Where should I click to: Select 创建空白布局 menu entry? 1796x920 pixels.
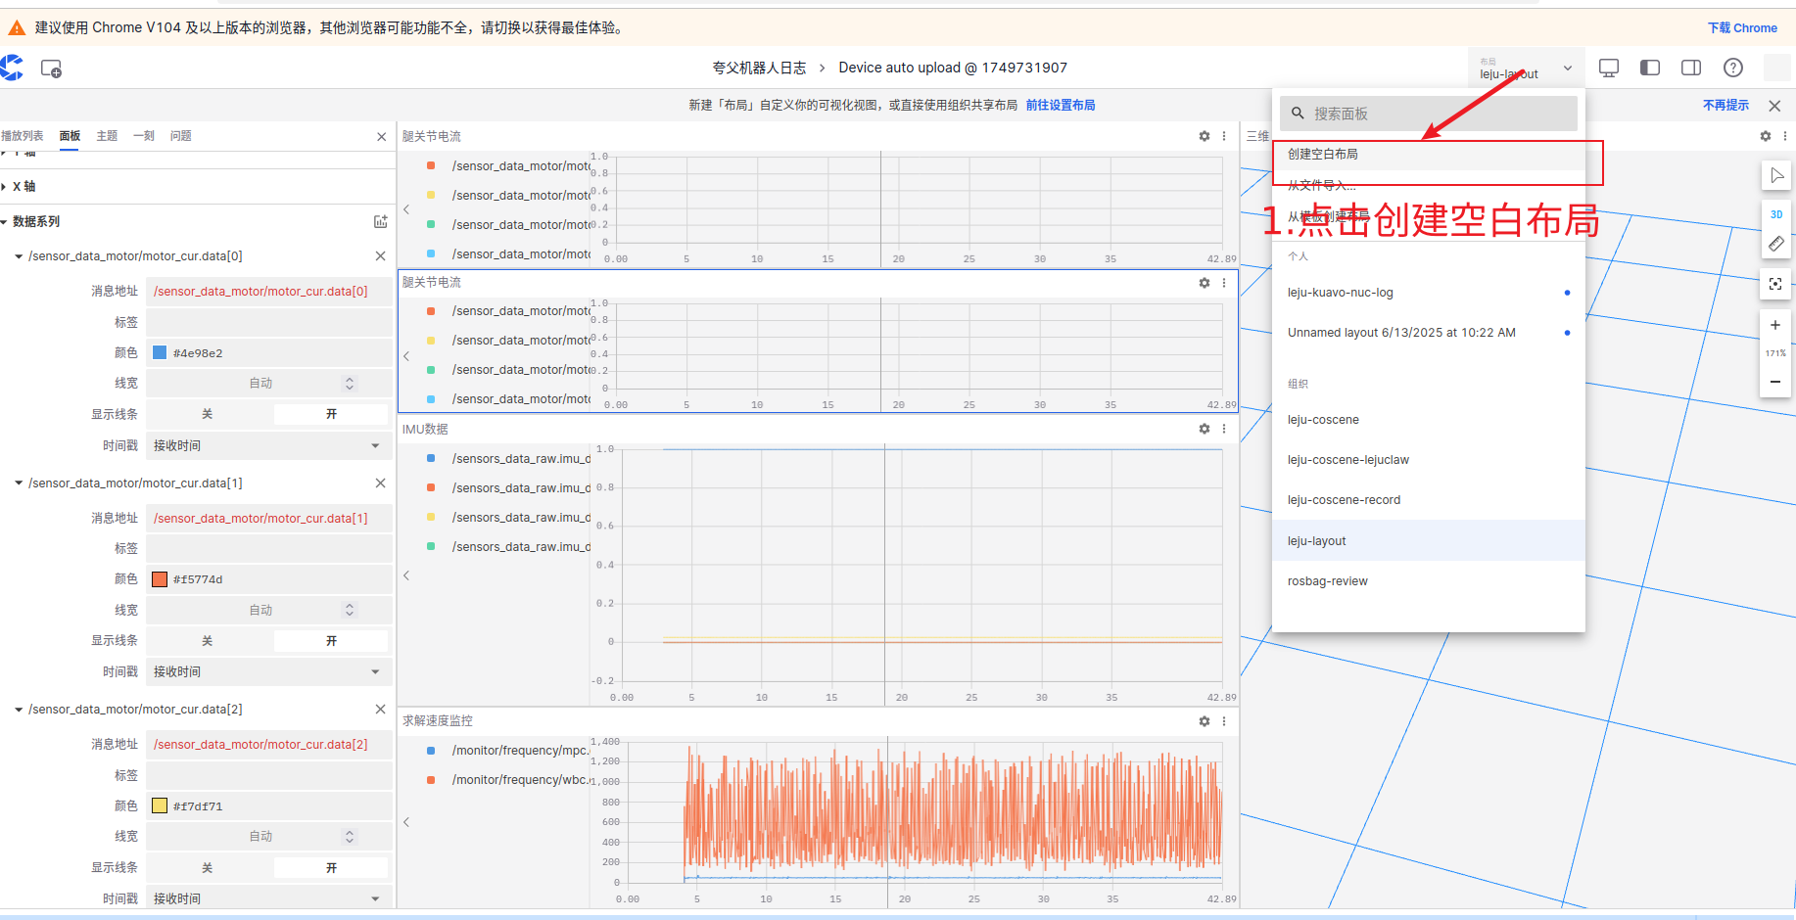pos(1323,154)
